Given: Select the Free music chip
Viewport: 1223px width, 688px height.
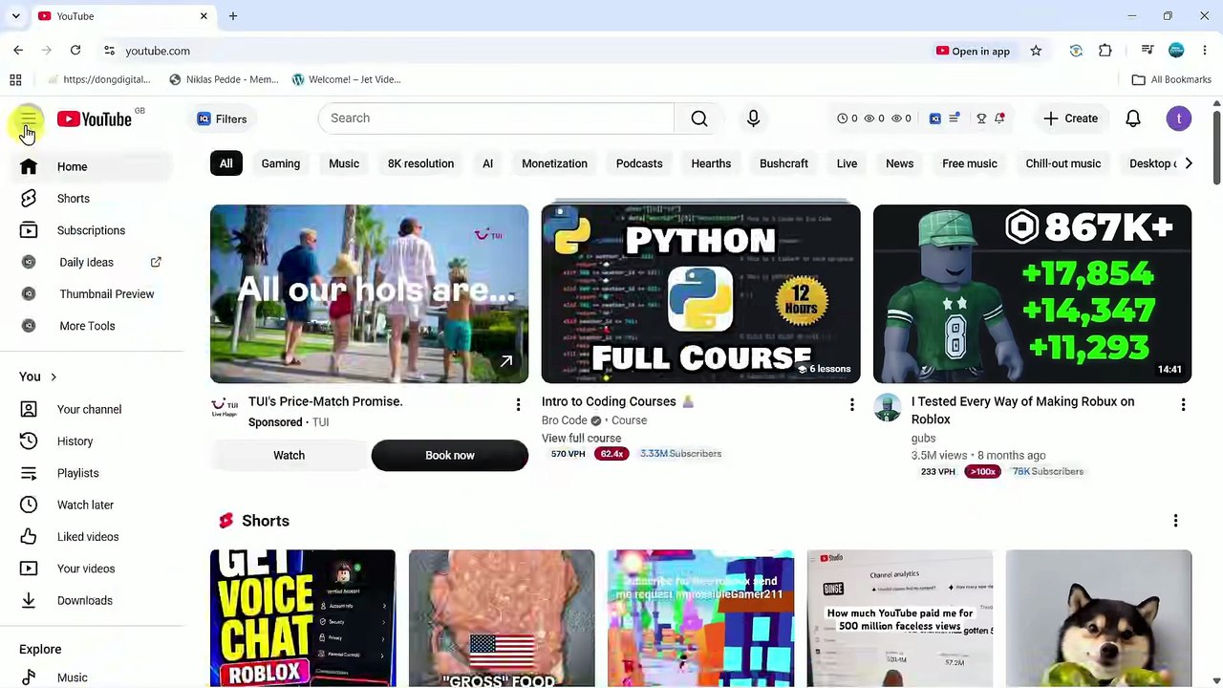Looking at the screenshot, I should pyautogui.click(x=970, y=163).
